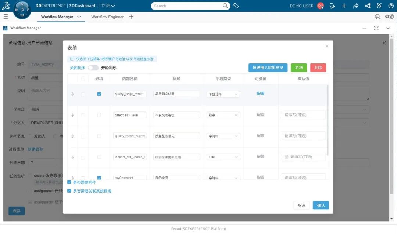
Task: Click the 保存 button behind dialog
Action: pos(17,211)
